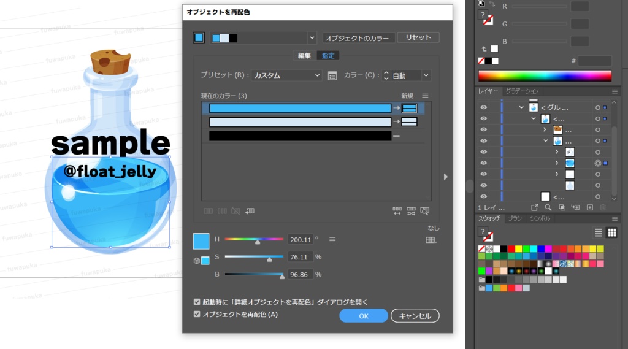Click the out-of-gamut cube warning icon
The width and height of the screenshot is (628, 349).
tap(196, 261)
